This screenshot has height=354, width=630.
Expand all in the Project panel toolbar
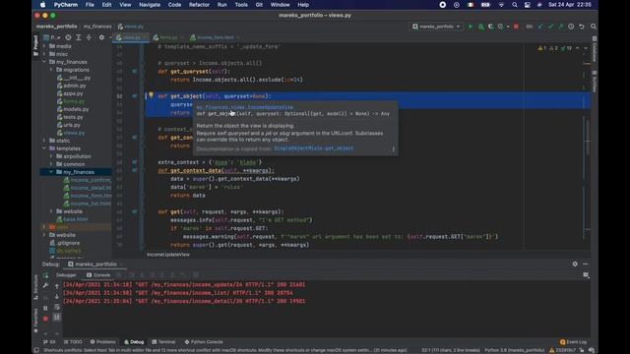click(x=79, y=37)
